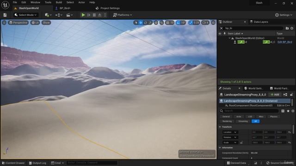Clear the Outliner search text
296x166 pixels.
[x=222, y=28]
